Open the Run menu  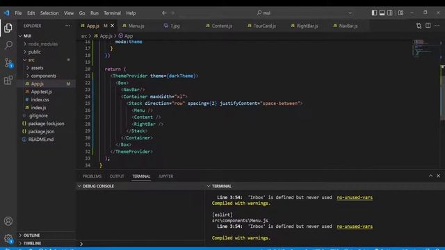point(95,13)
